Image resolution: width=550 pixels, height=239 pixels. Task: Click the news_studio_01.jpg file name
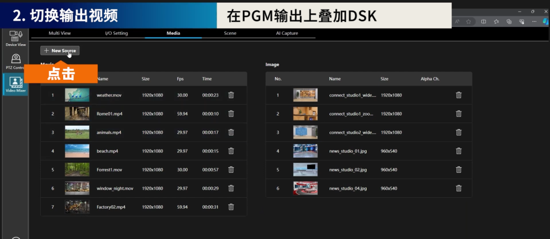(x=348, y=151)
